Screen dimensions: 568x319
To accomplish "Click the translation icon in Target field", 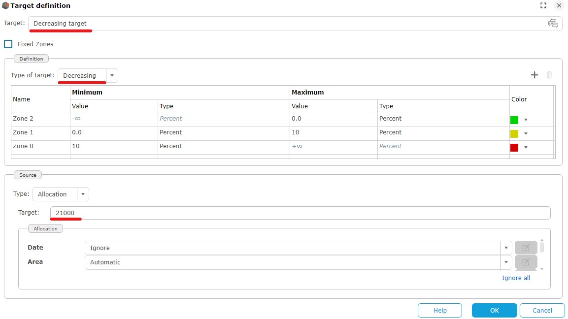I will [x=553, y=24].
